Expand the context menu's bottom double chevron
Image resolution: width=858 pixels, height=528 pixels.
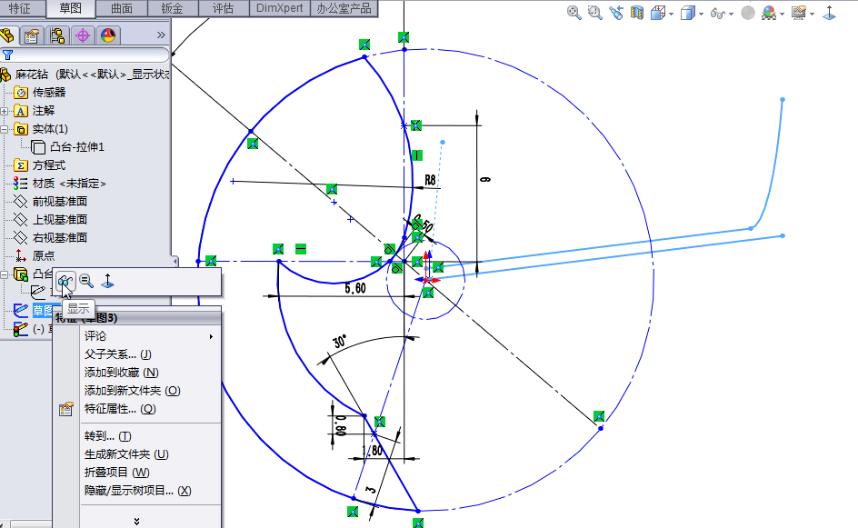click(136, 521)
